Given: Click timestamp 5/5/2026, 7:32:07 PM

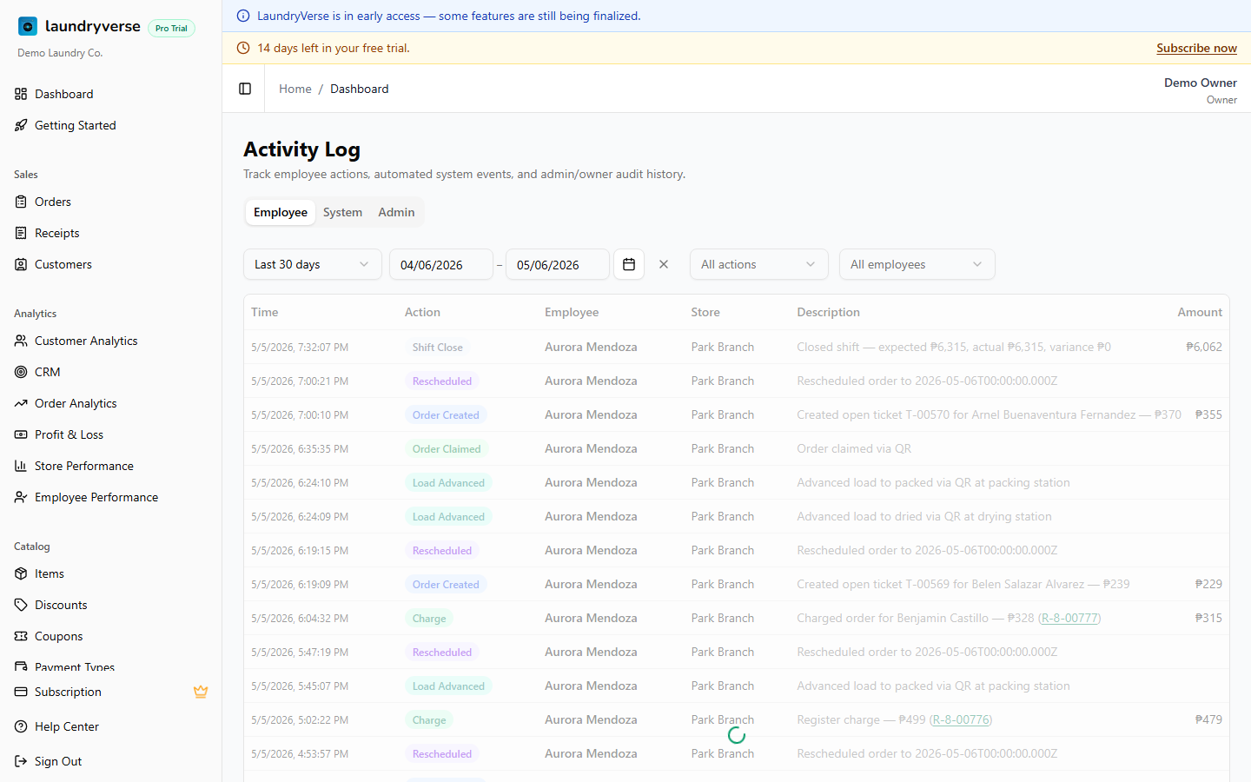Looking at the screenshot, I should 300,347.
